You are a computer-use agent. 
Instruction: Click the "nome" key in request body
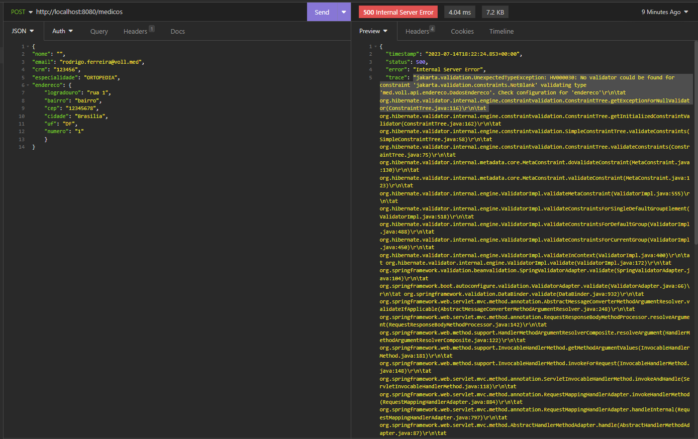(42, 54)
